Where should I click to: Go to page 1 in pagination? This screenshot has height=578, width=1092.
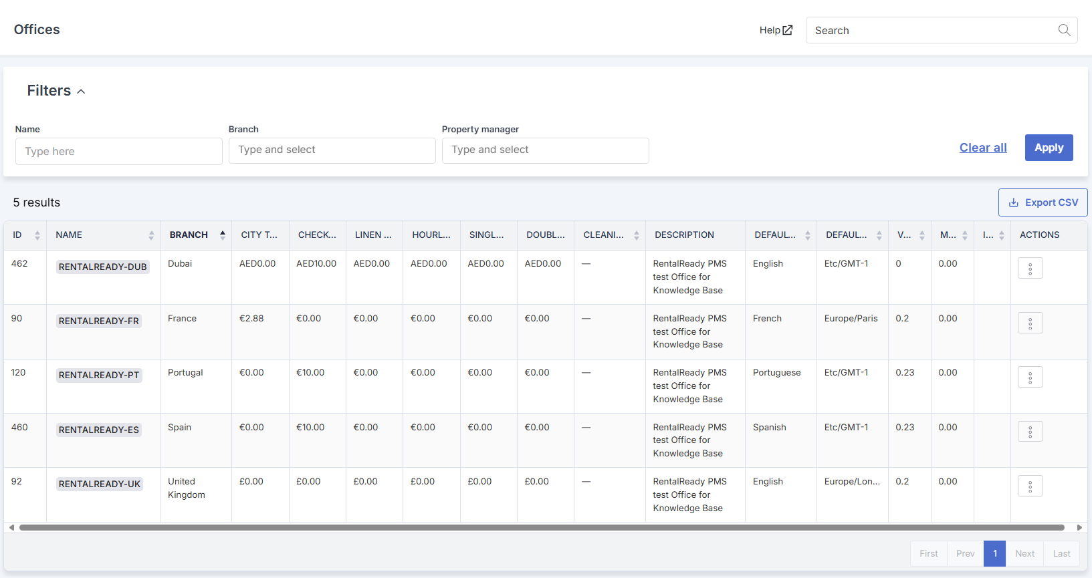995,553
